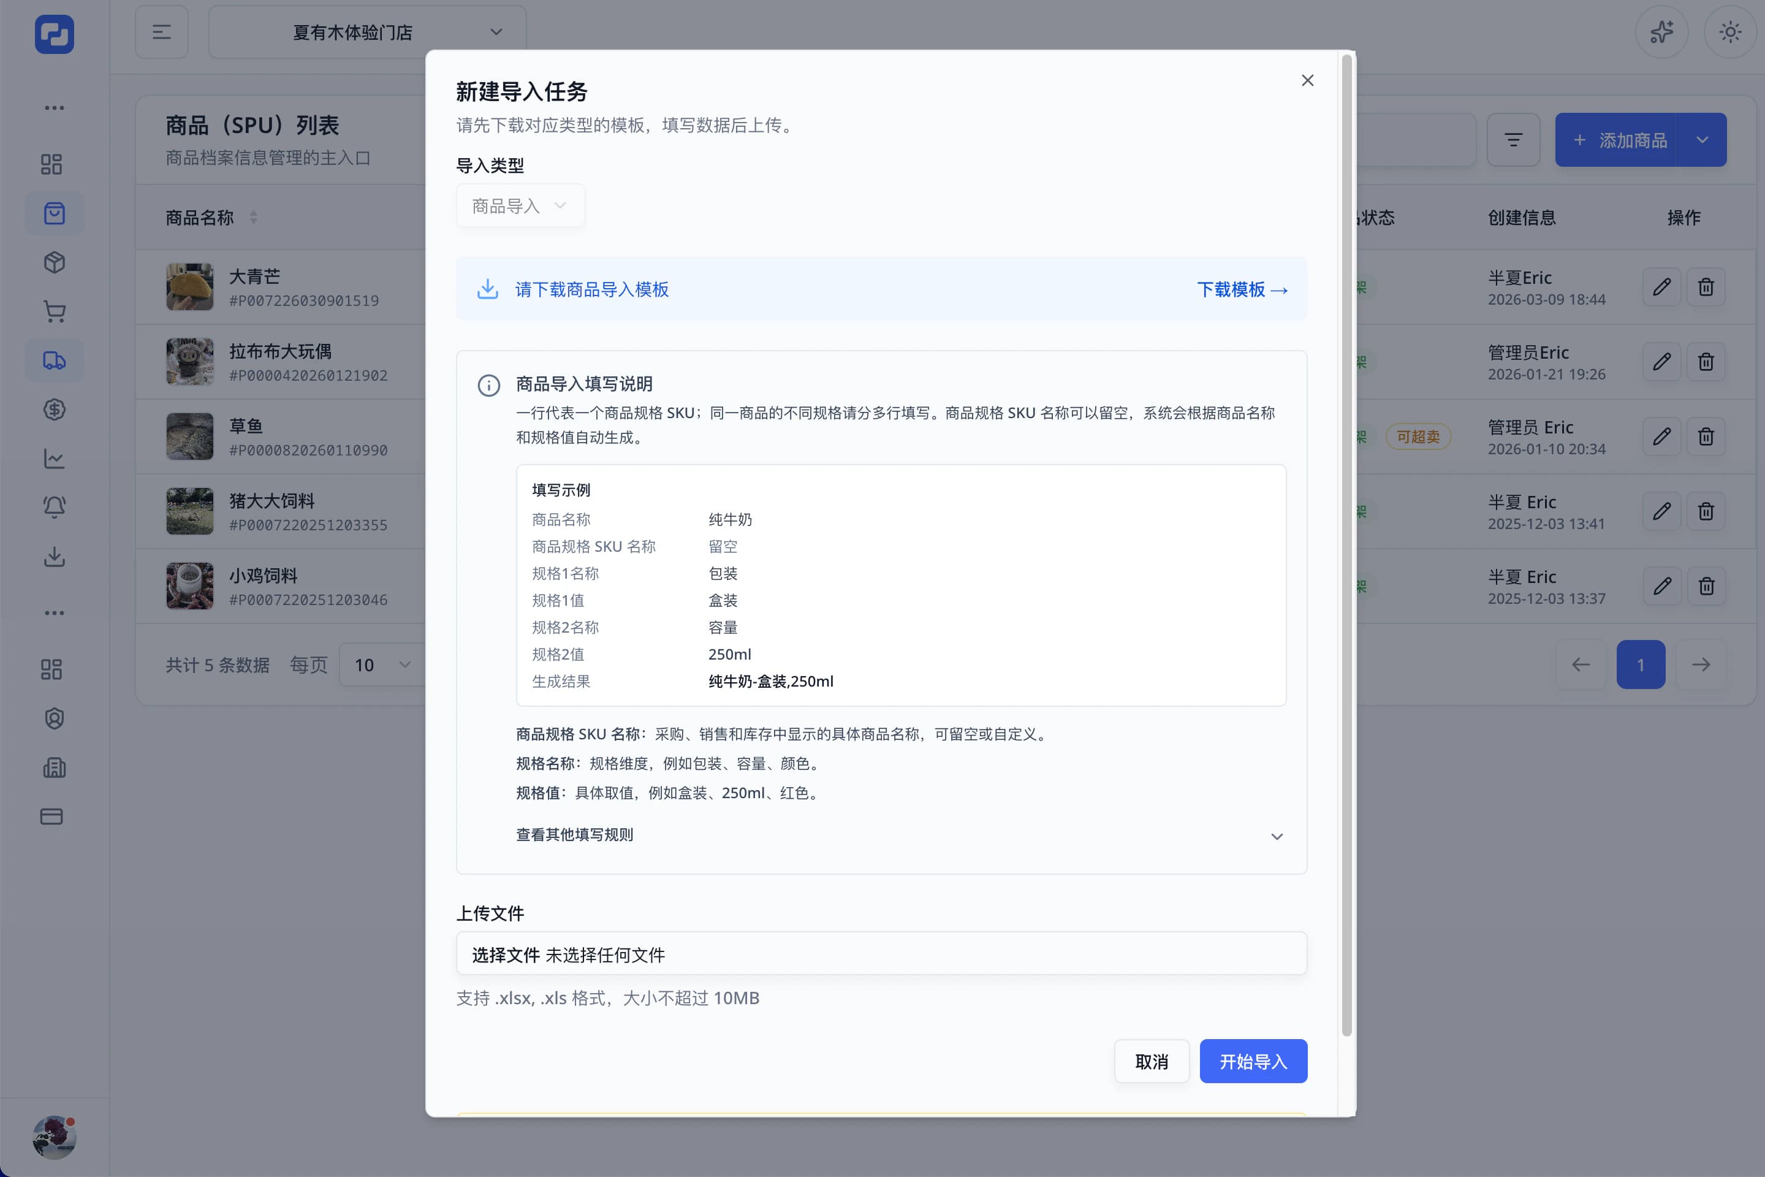
Task: Open the credit card sidebar icon
Action: click(51, 816)
